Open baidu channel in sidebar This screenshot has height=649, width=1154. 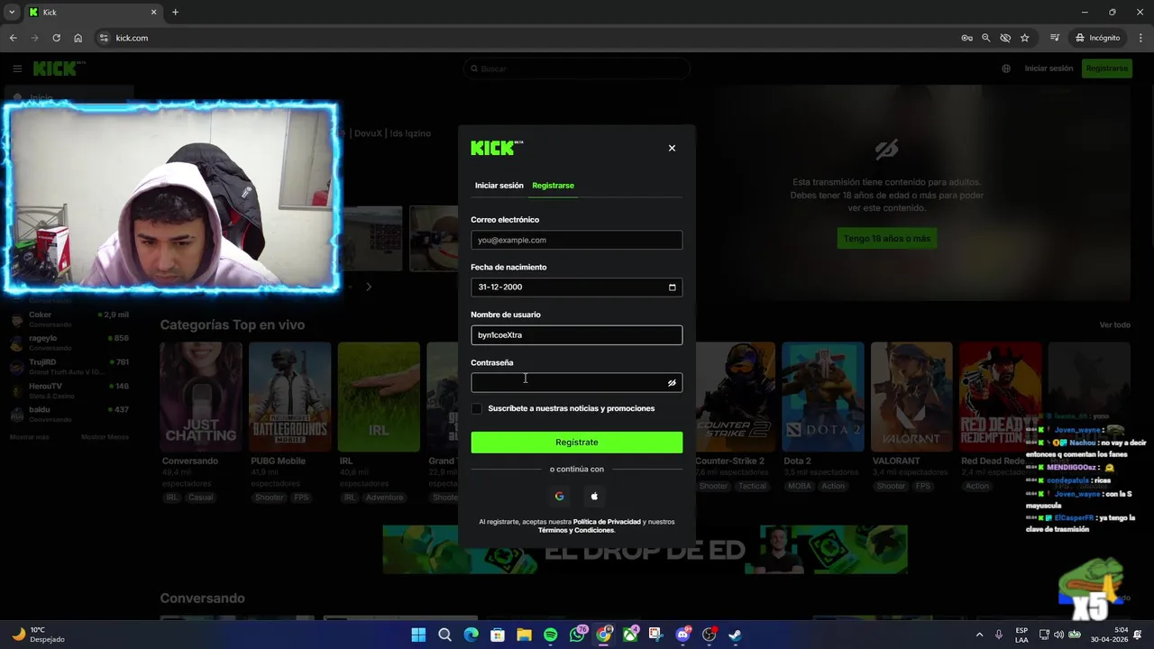69,414
